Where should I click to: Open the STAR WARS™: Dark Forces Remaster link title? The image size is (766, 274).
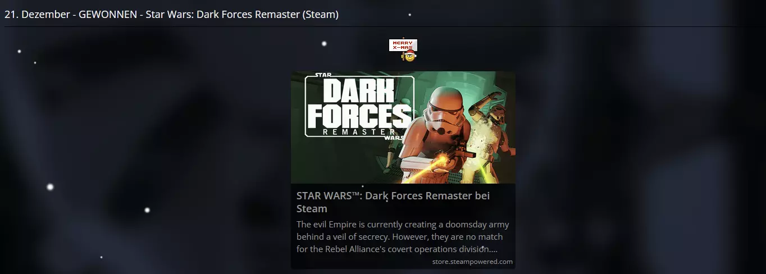pyautogui.click(x=393, y=202)
